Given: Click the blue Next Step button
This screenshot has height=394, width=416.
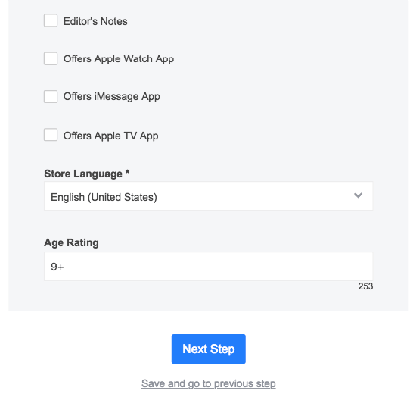Looking at the screenshot, I should pos(209,349).
